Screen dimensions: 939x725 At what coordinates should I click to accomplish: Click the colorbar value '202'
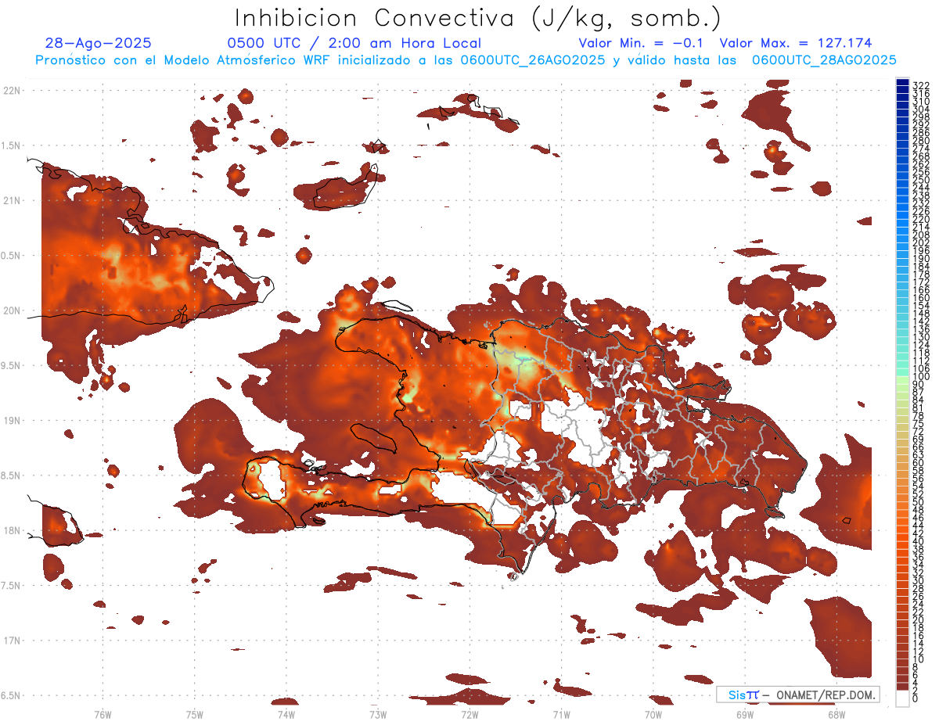(920, 243)
